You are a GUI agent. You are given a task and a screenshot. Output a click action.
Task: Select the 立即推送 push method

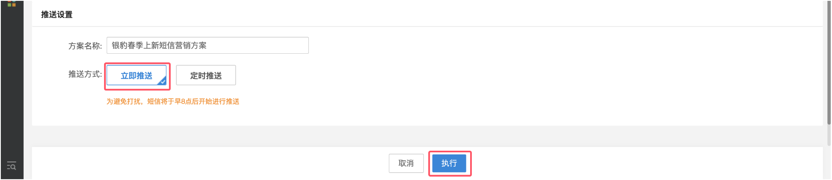click(137, 76)
